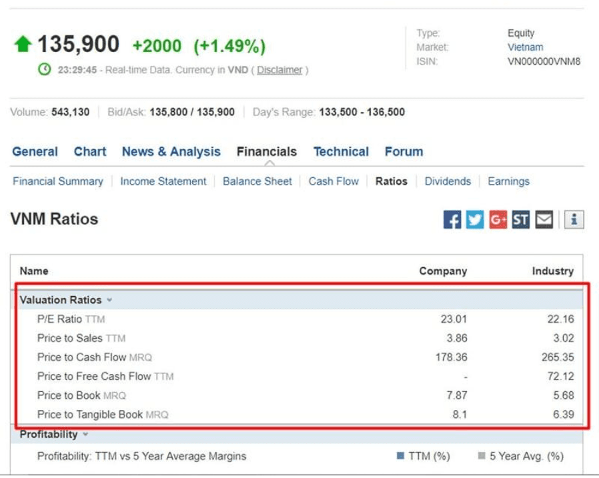Click Price to Tangible Book MRQ label
The height and width of the screenshot is (478, 599).
103,414
